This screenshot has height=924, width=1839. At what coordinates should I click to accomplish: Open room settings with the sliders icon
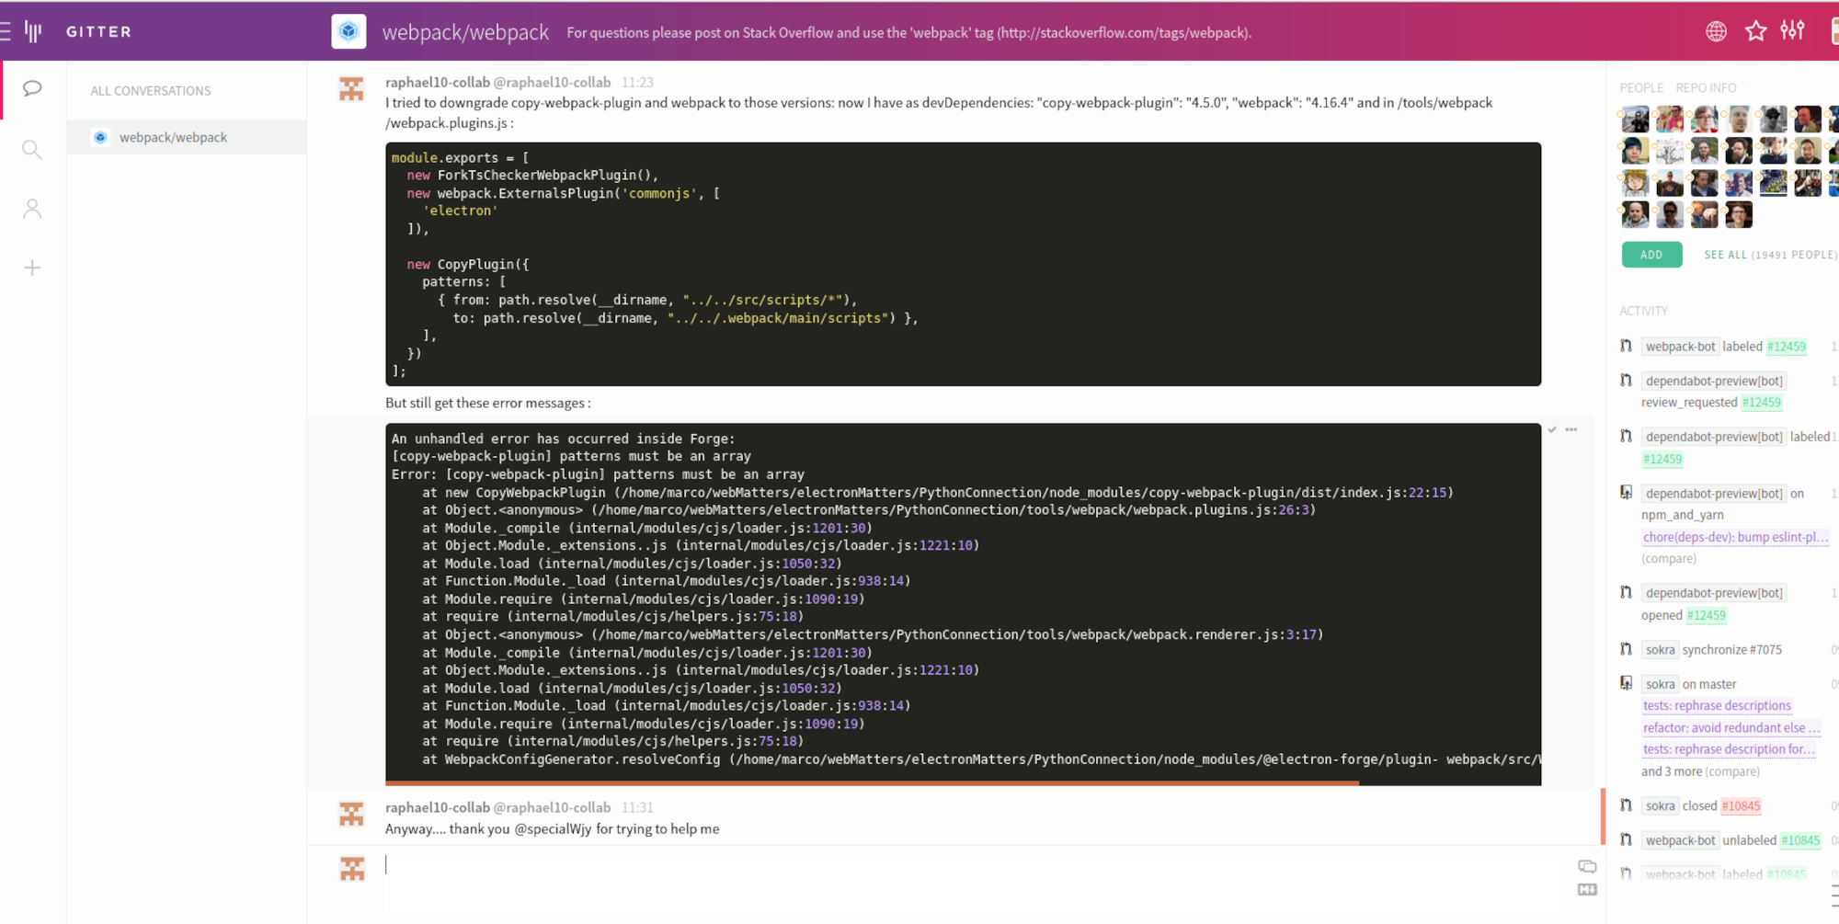click(x=1793, y=30)
